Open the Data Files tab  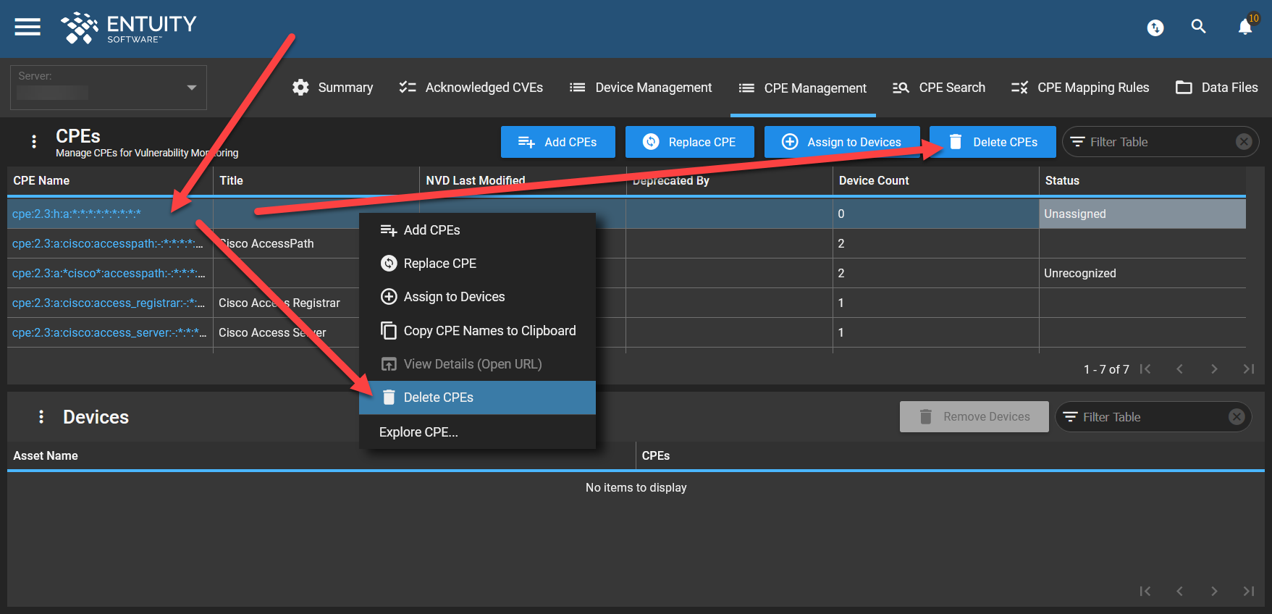pos(1216,88)
